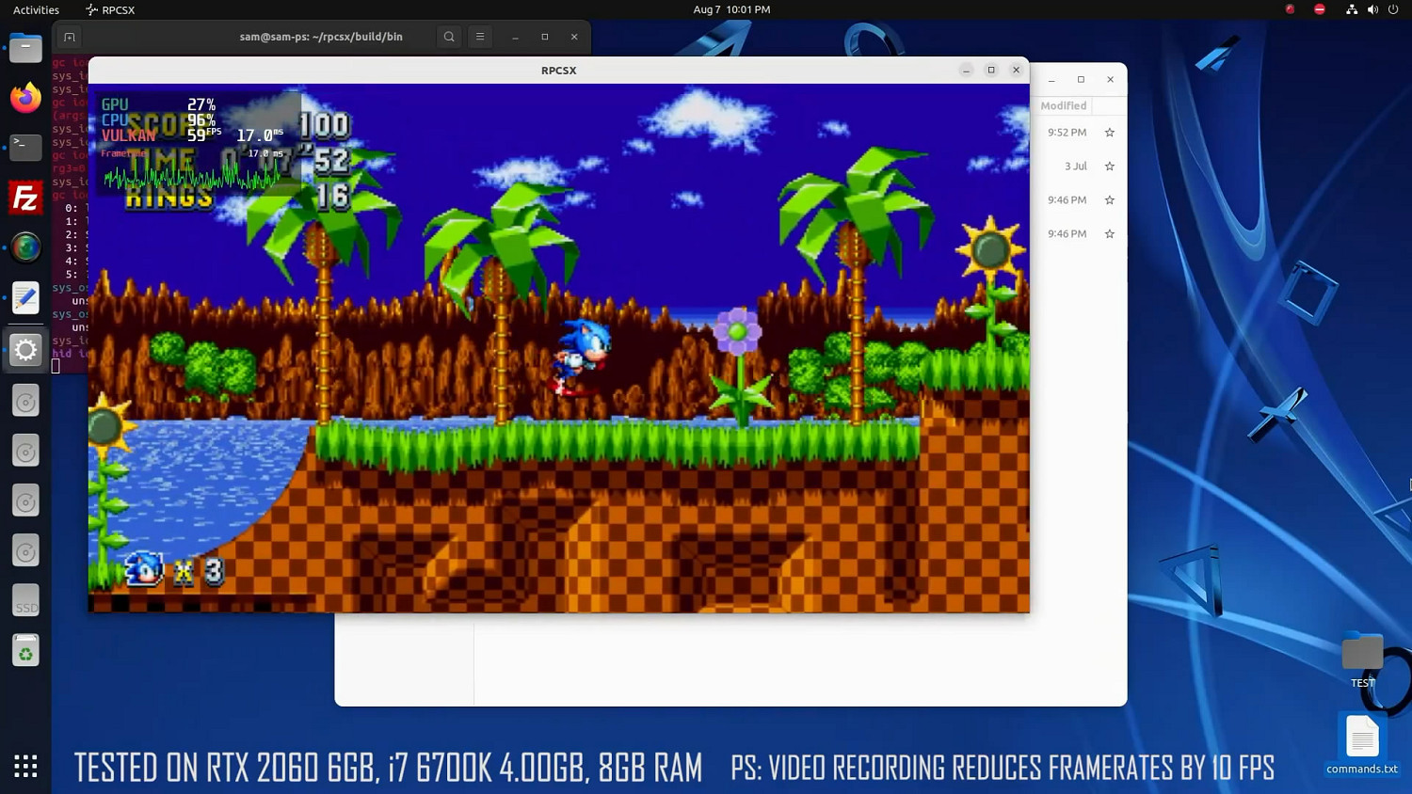Open the new tab button in the terminal

coord(70,37)
